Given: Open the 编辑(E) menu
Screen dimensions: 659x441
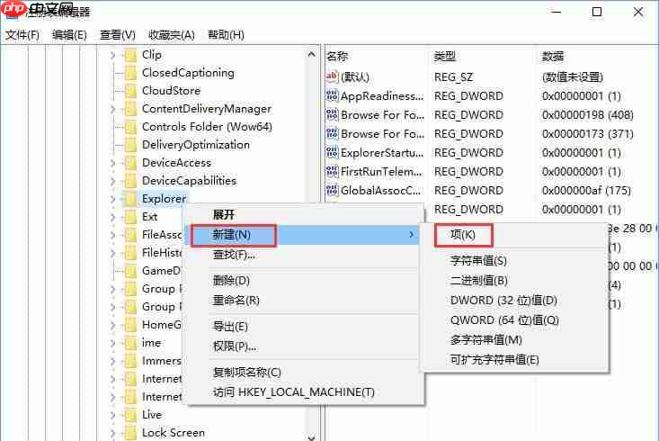Looking at the screenshot, I should click(69, 35).
